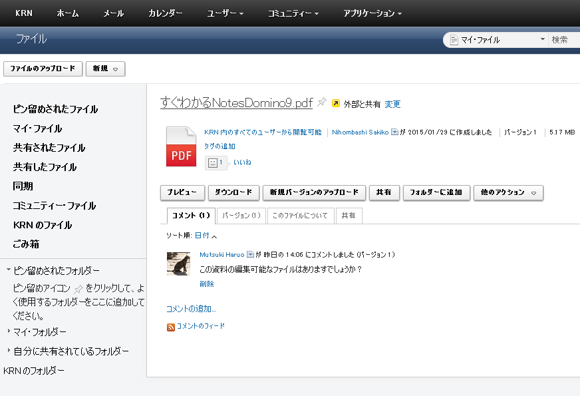580x396 pixels.
Task: Open Nihombashi Sakiko's business card icon
Action: (x=394, y=132)
